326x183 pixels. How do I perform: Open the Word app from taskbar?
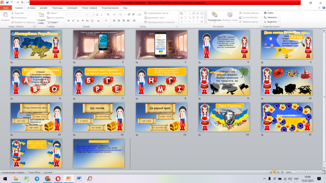[x=79, y=179]
